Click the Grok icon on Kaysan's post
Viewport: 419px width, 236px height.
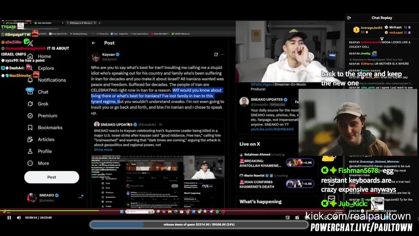pos(216,54)
